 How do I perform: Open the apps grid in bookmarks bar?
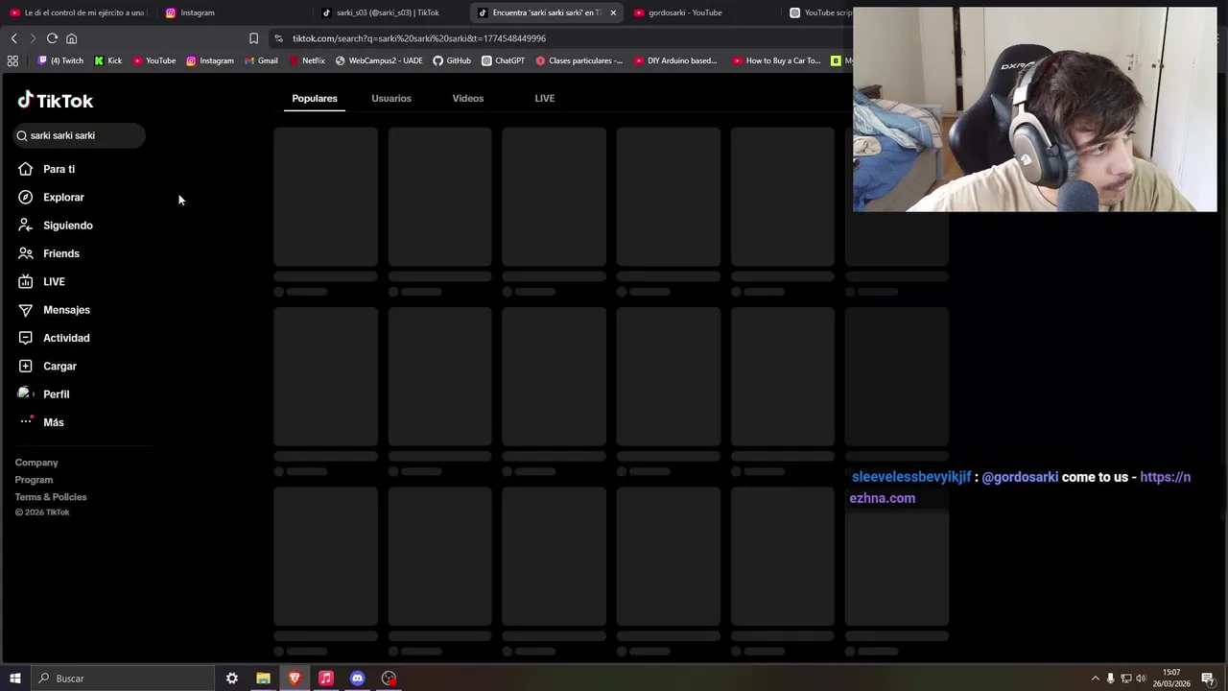pyautogui.click(x=12, y=60)
